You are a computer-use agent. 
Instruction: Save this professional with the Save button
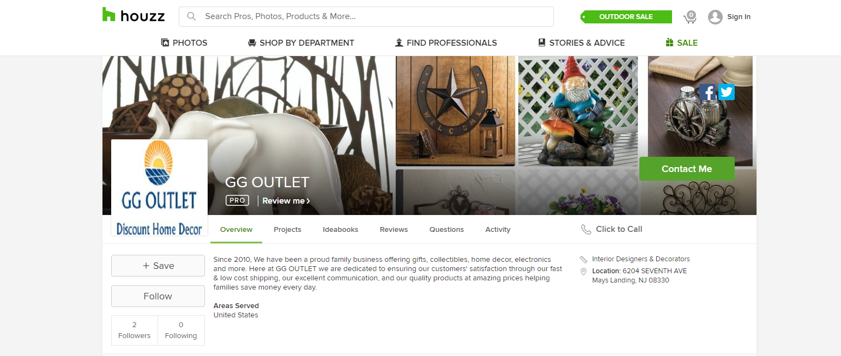pos(158,266)
